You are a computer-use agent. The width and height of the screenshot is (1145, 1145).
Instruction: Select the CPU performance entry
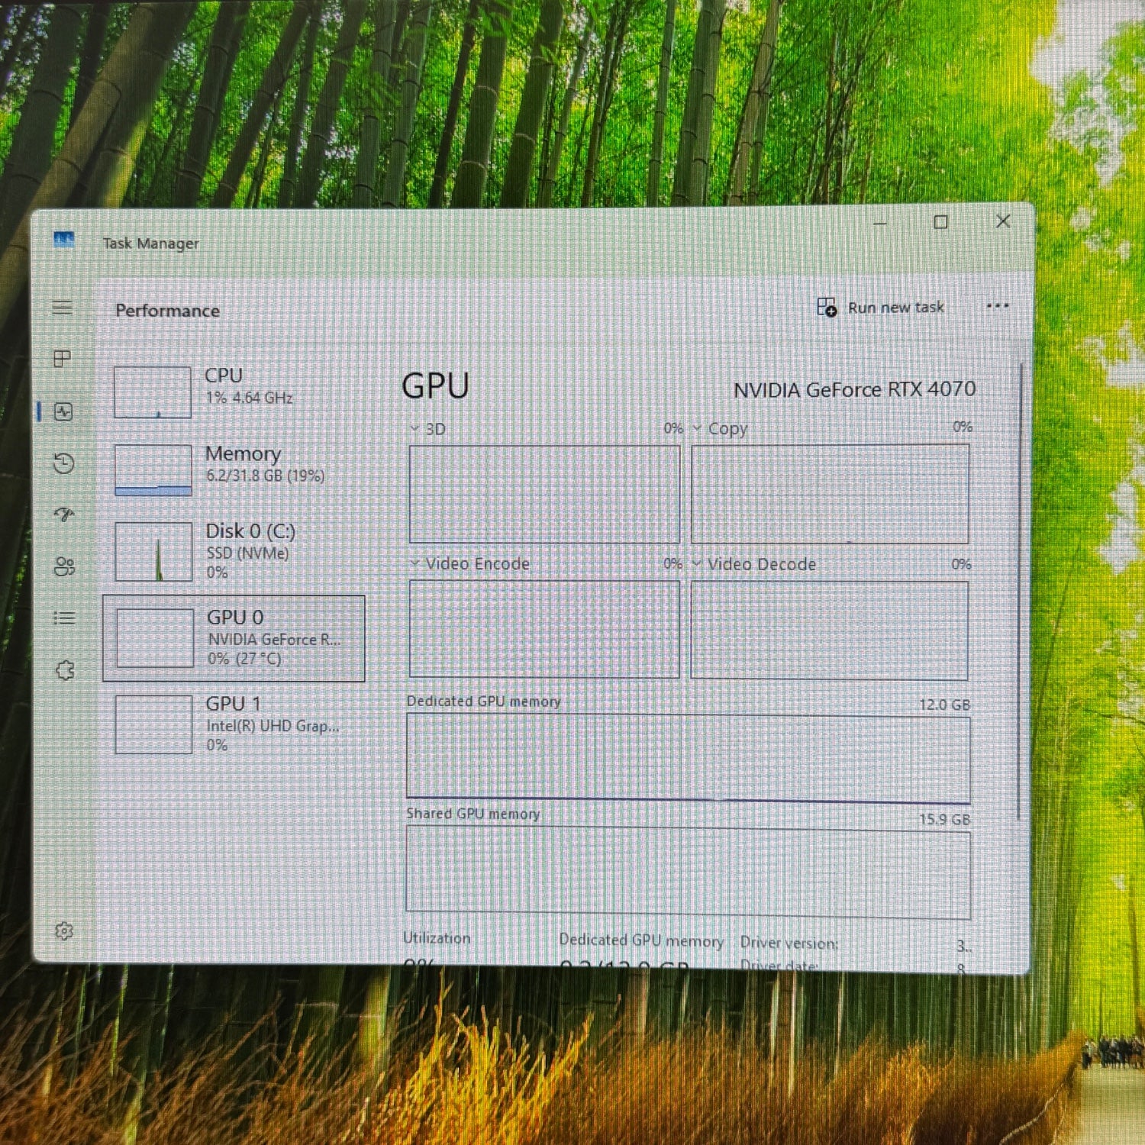tap(234, 392)
